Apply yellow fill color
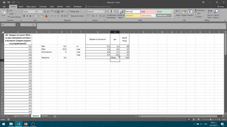The width and height of the screenshot is (227, 127). pyautogui.click(x=42, y=16)
